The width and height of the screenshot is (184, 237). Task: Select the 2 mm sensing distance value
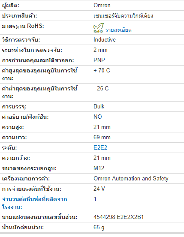(x=100, y=50)
